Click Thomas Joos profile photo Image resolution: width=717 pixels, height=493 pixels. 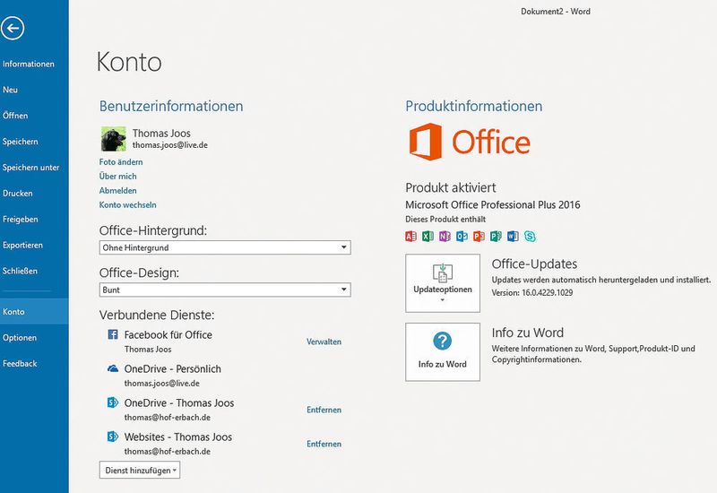(x=114, y=139)
